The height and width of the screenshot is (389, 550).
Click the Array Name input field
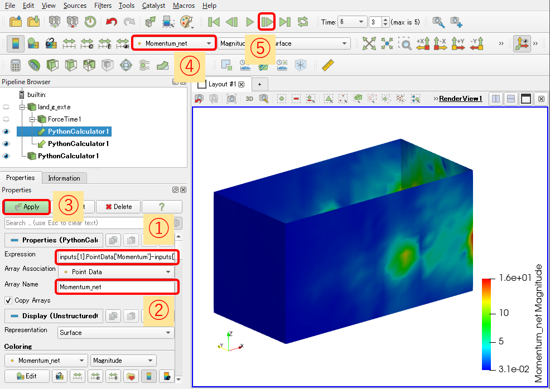[x=117, y=287]
